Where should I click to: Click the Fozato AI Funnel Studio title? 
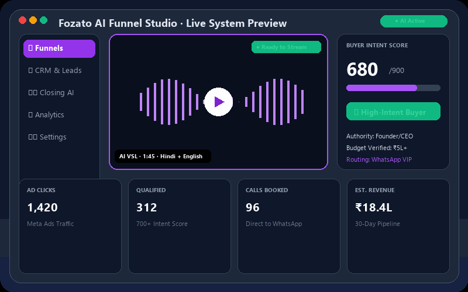[x=173, y=23]
